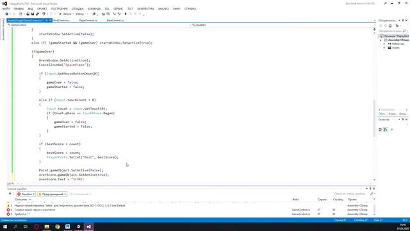Close the Свойства panel
410x231 pixels.
click(x=406, y=119)
